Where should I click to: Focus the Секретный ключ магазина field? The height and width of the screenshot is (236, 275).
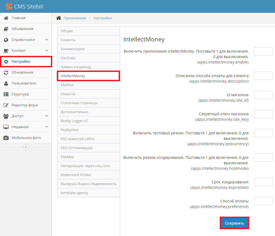(x=263, y=114)
